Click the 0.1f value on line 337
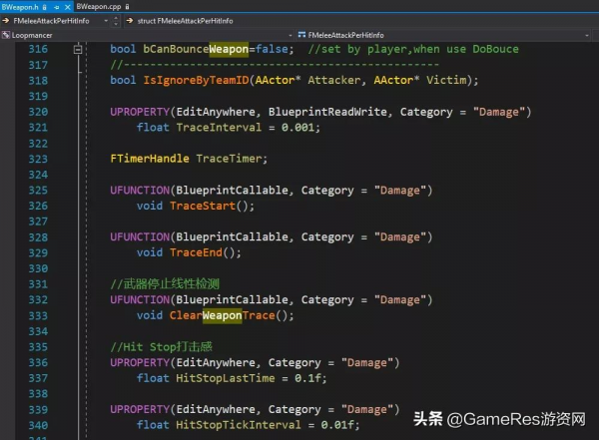 tap(307, 378)
